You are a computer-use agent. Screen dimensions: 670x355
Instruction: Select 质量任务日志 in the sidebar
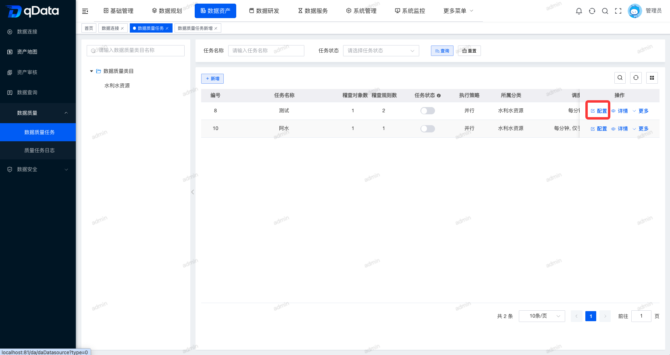(x=38, y=150)
